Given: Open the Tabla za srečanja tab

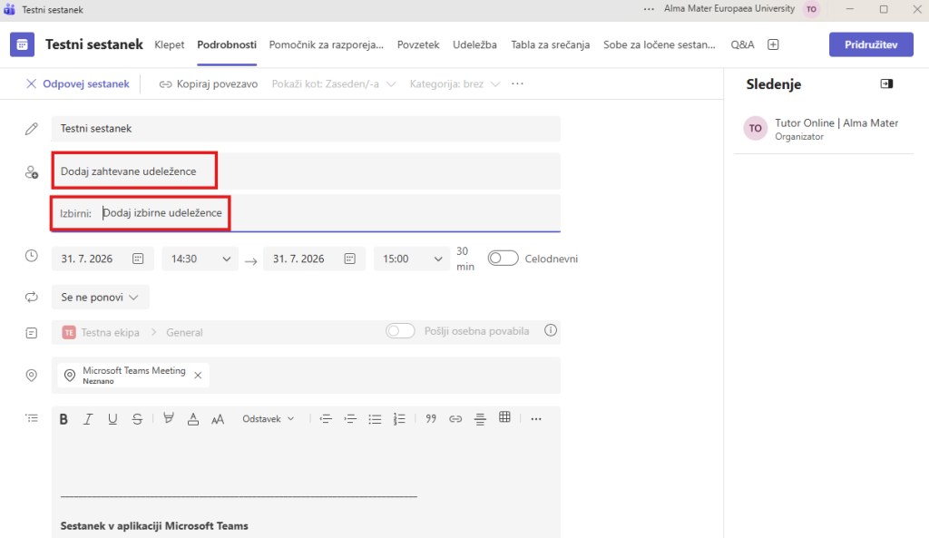Looking at the screenshot, I should coord(551,44).
